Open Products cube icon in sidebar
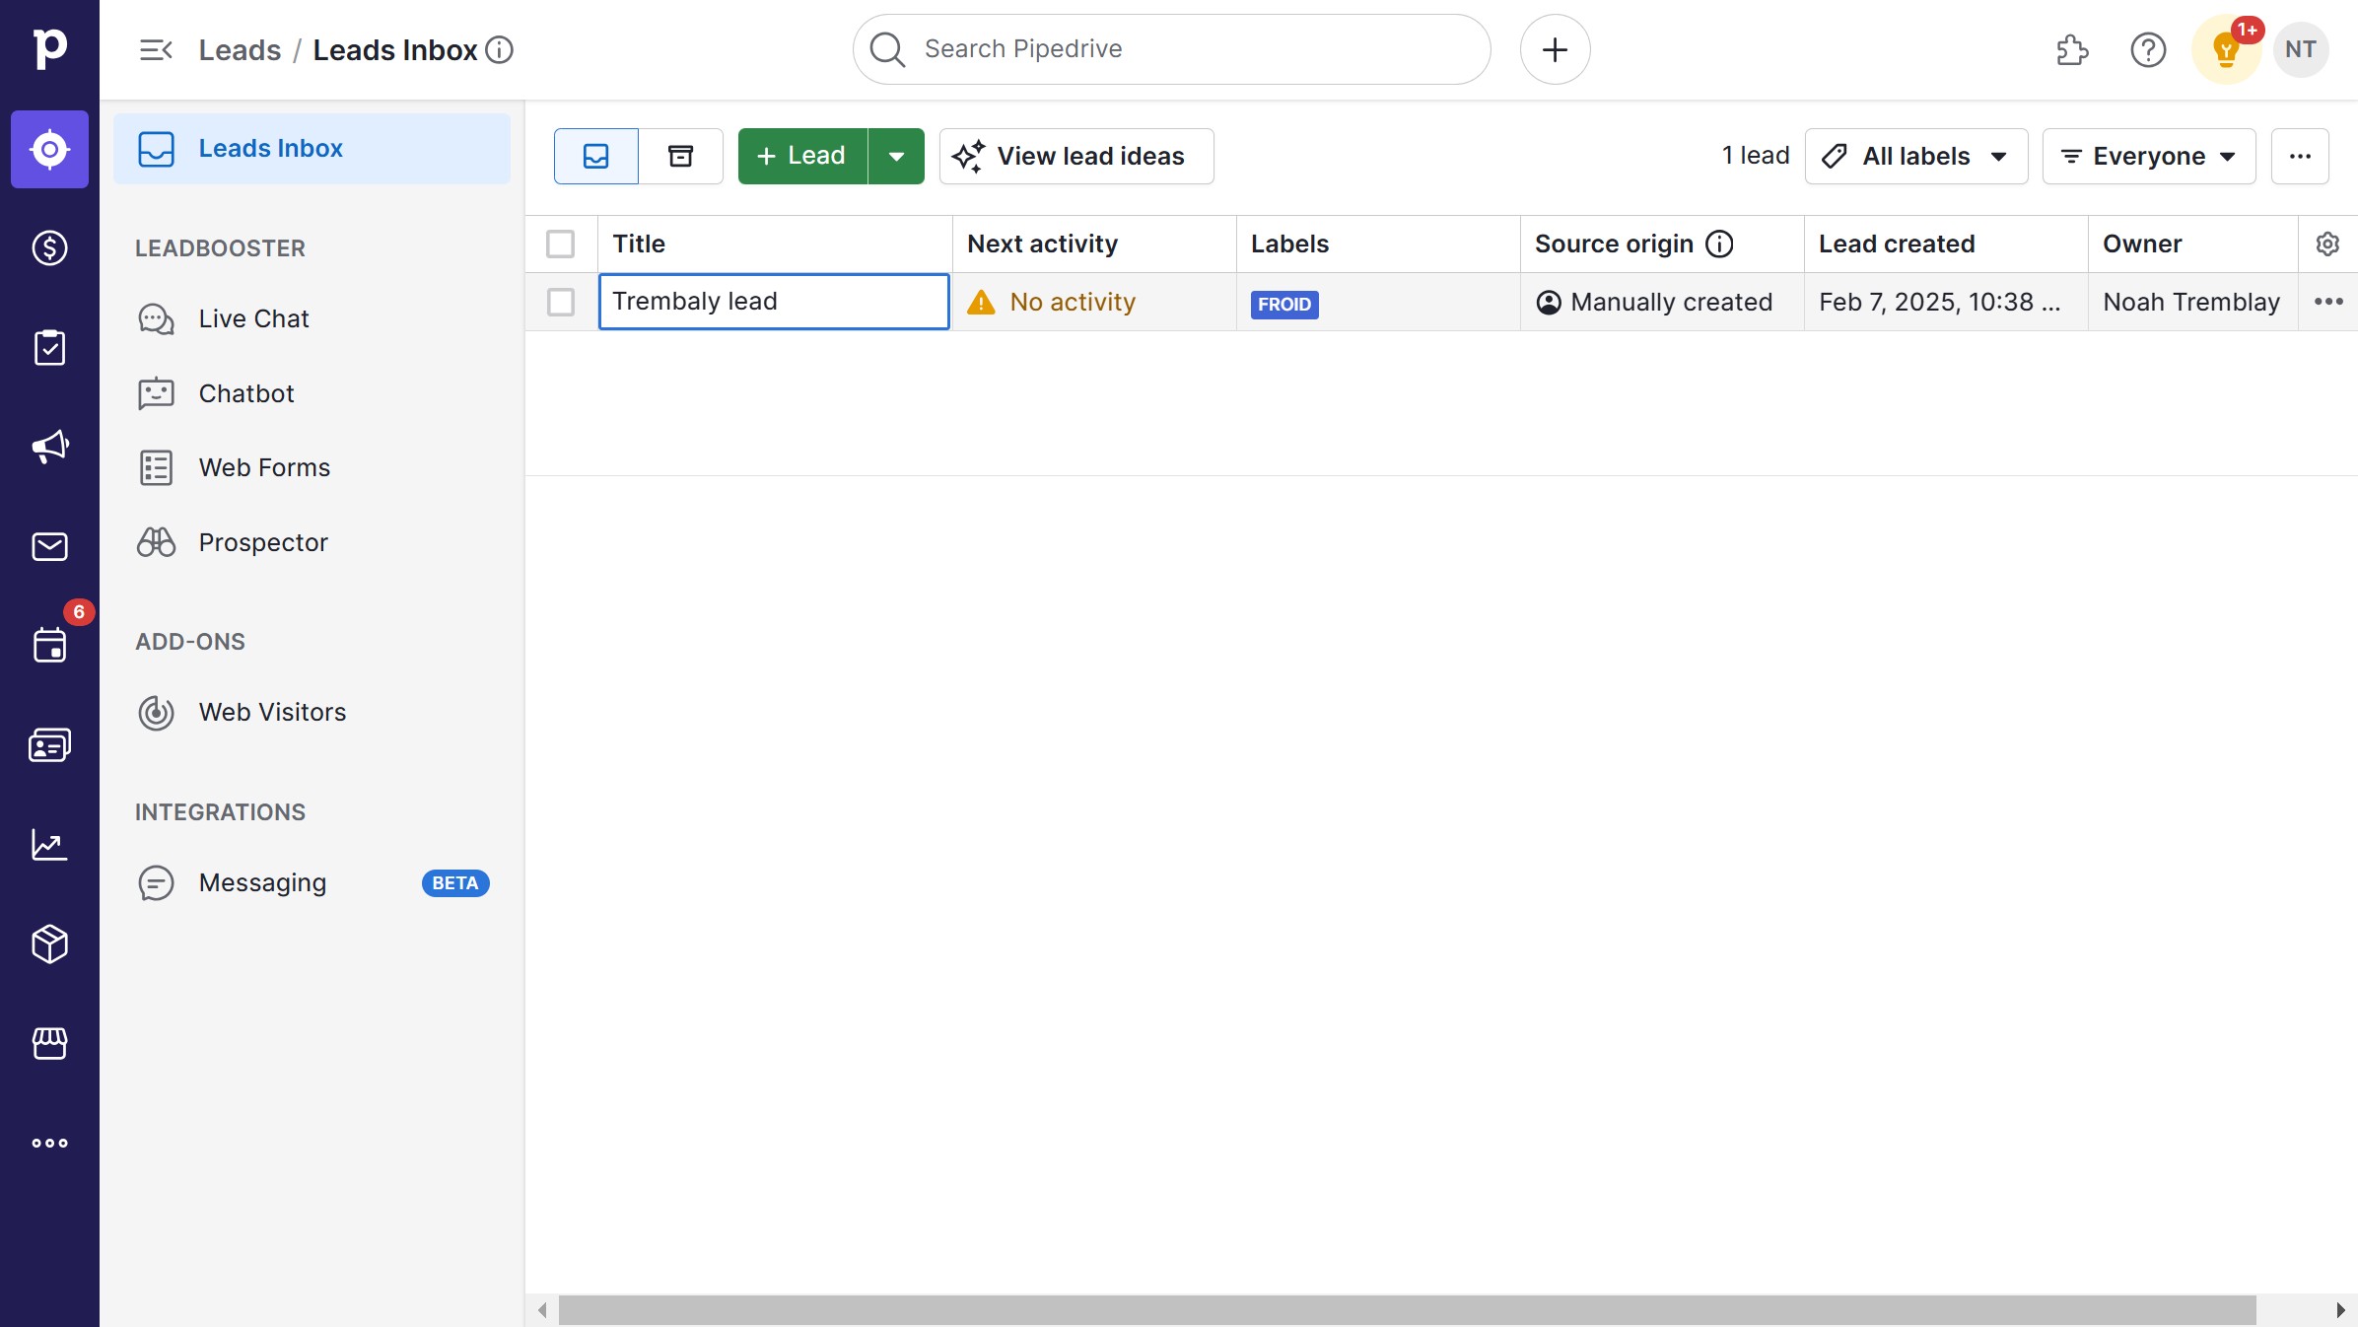This screenshot has width=2358, height=1327. tap(49, 944)
